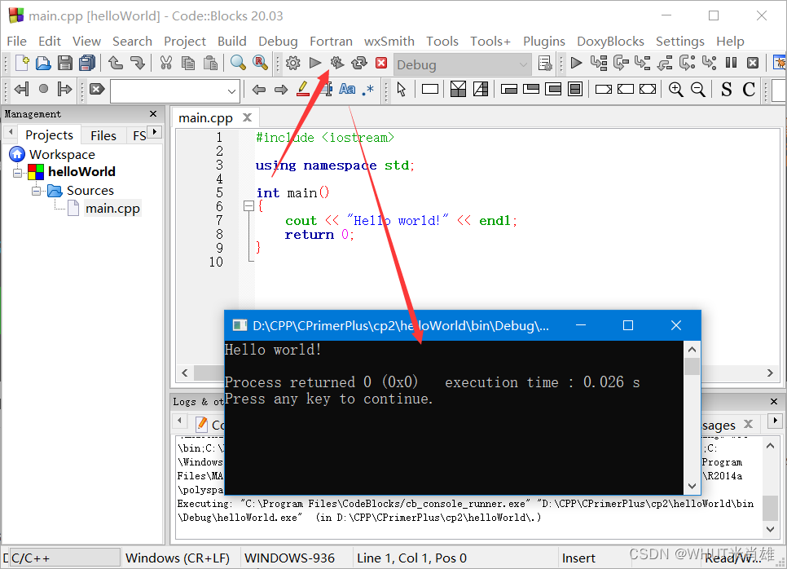Click the highlight pen icon

303,90
